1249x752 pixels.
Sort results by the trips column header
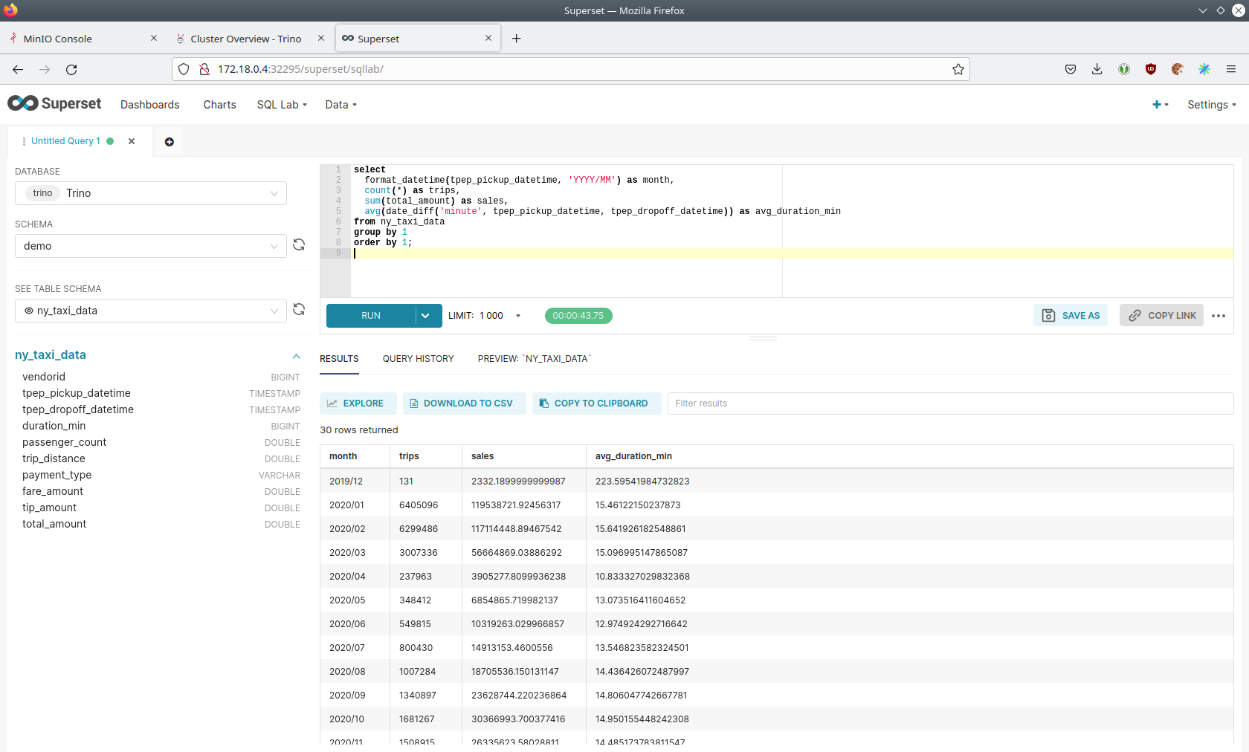[x=409, y=456]
